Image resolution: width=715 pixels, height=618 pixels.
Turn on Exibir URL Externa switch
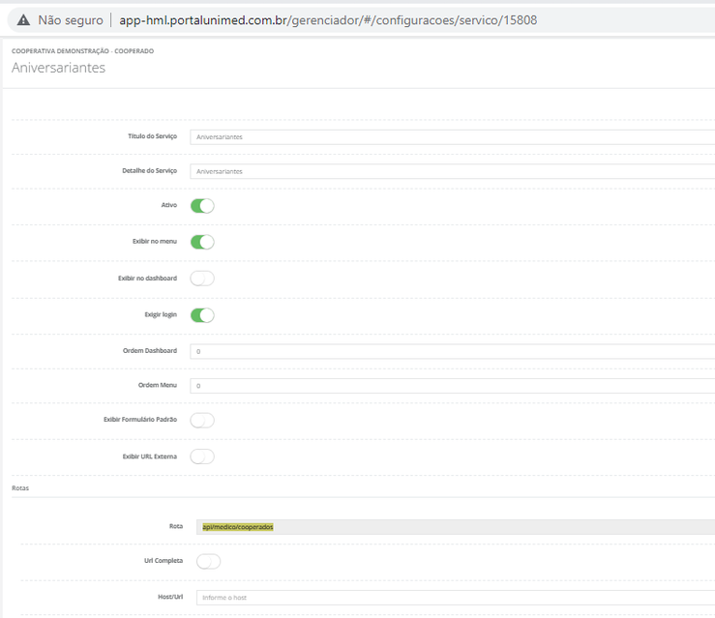point(202,456)
